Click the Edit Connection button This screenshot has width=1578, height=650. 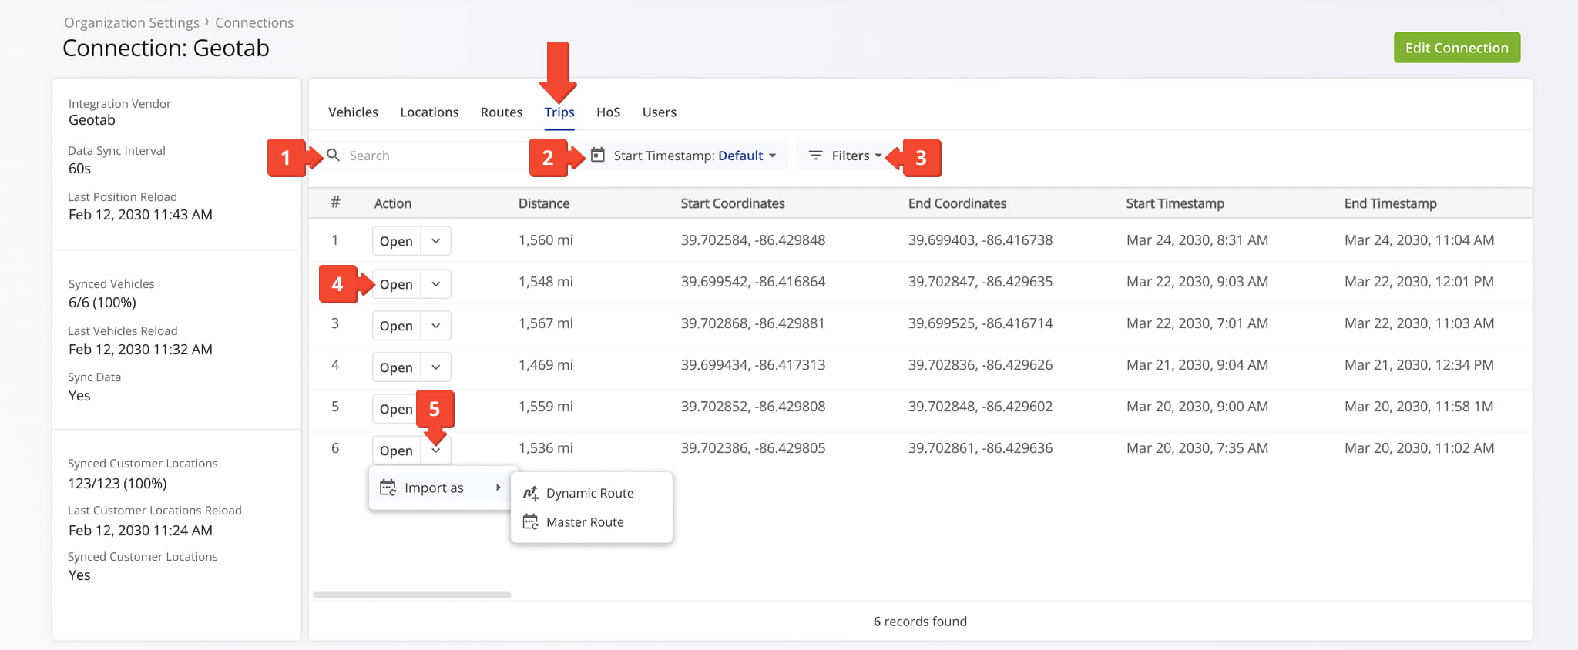[1456, 48]
